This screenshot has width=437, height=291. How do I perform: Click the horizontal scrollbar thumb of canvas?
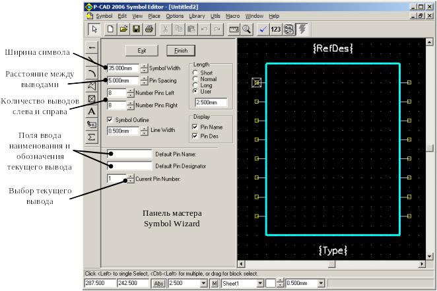pos(331,264)
